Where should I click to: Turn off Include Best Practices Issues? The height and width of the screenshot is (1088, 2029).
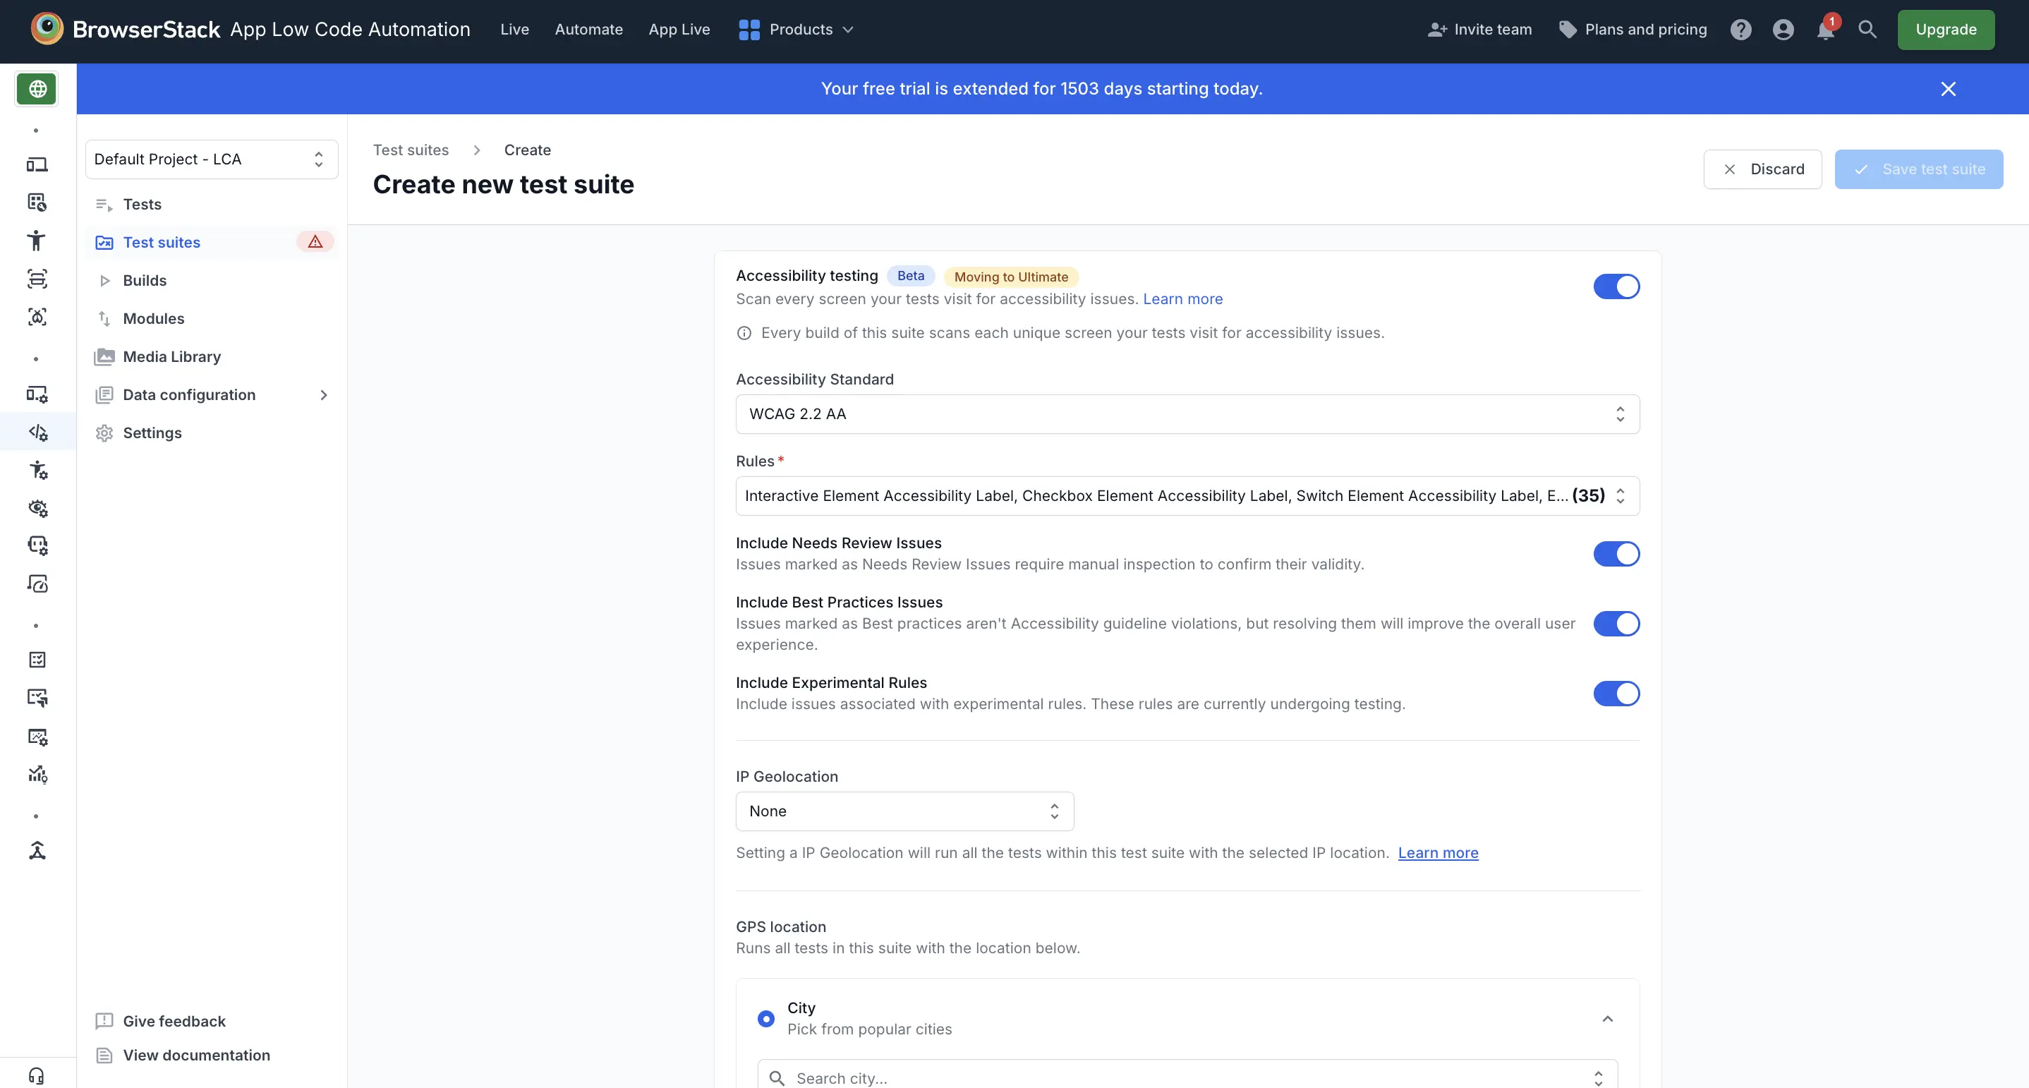coord(1616,624)
